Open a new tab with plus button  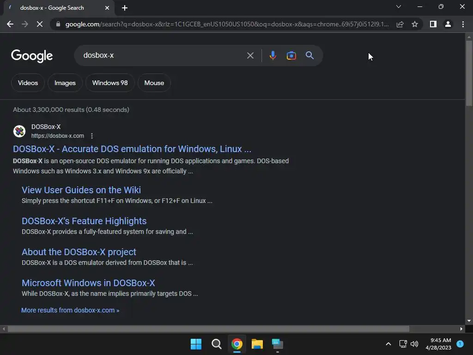125,8
